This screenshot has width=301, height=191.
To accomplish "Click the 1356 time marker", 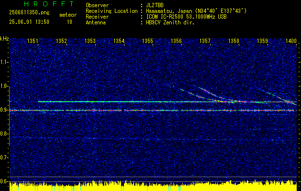I will 176,41.
